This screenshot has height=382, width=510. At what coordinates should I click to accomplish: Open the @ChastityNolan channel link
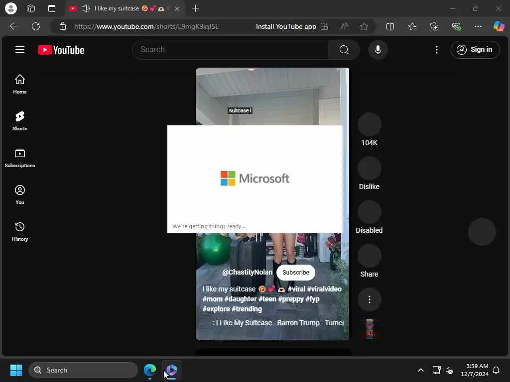coord(247,272)
